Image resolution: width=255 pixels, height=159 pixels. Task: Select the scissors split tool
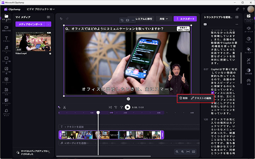point(64,107)
